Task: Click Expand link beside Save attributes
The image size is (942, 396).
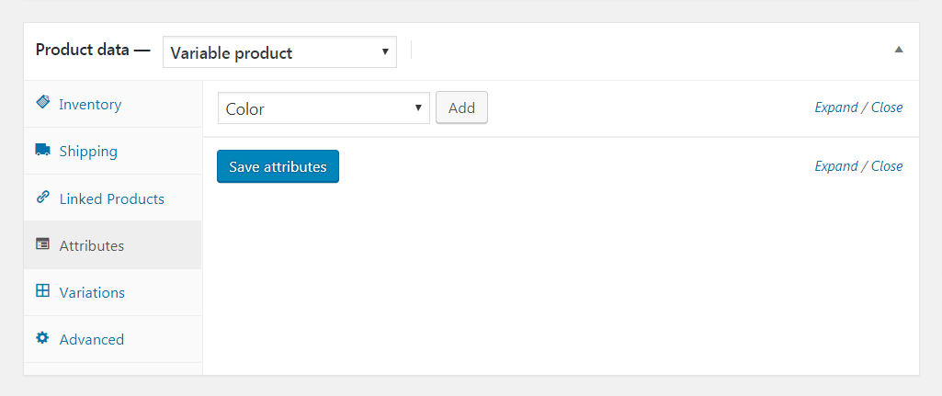Action: [x=835, y=166]
